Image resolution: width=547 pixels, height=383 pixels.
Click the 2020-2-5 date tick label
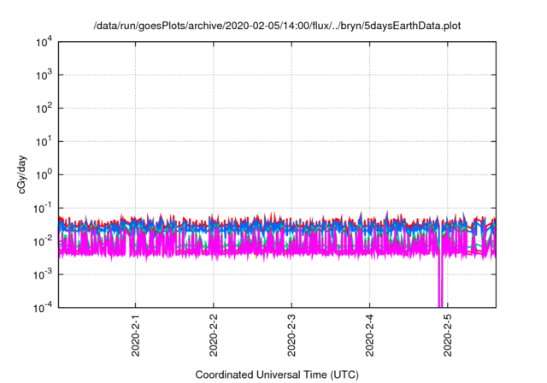point(448,335)
